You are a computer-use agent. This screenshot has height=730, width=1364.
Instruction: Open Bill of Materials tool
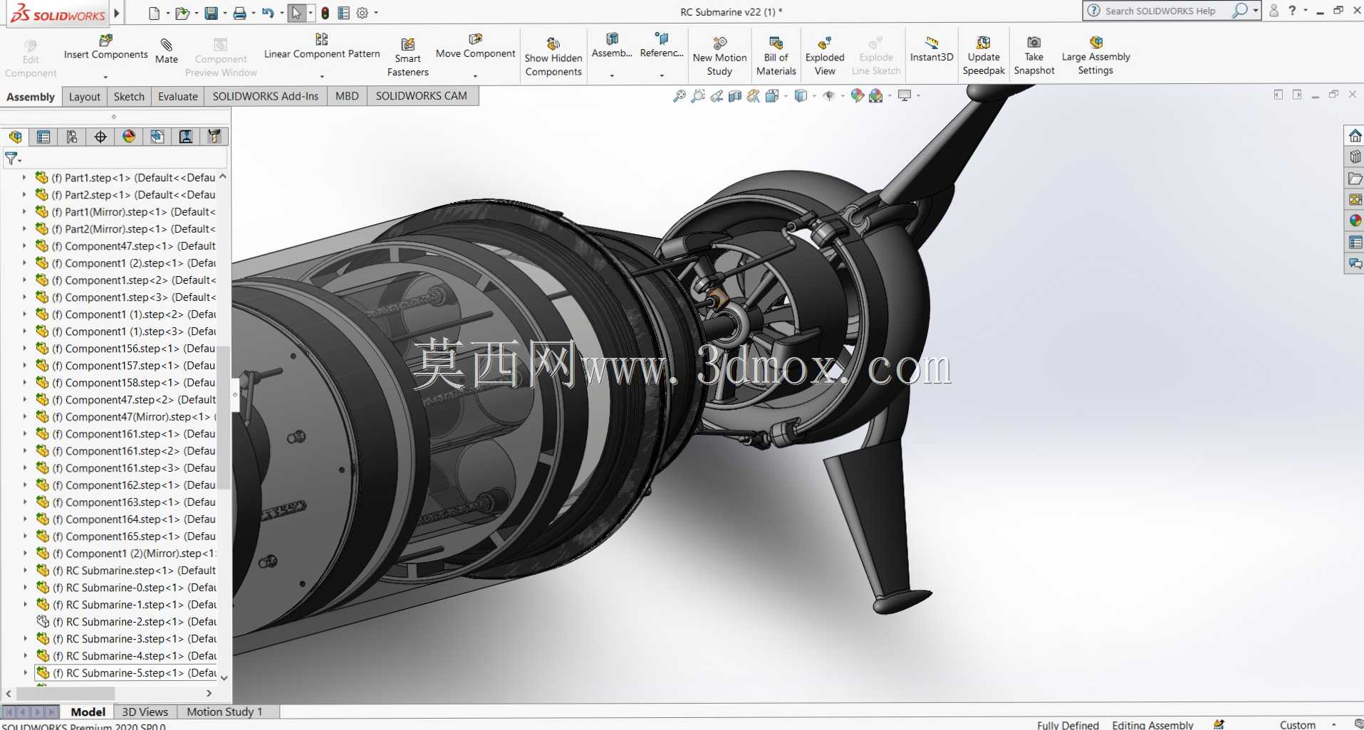pos(776,56)
